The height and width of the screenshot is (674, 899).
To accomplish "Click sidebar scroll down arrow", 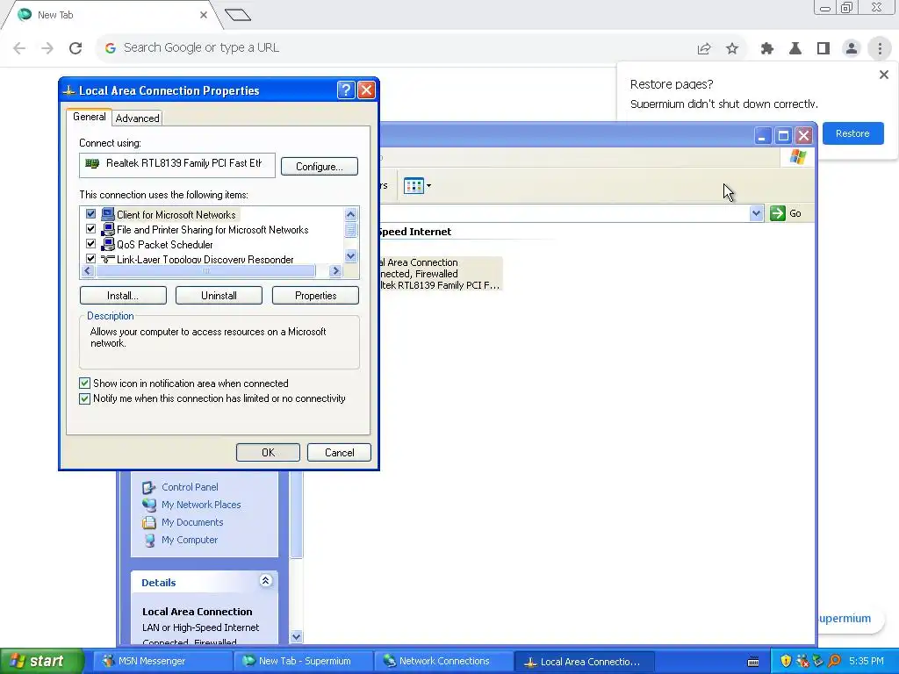I will (x=296, y=636).
